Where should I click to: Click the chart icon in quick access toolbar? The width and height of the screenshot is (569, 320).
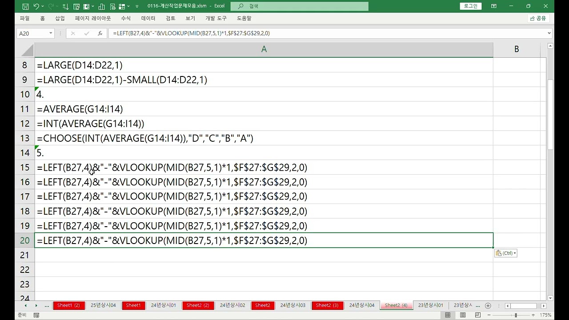click(101, 6)
